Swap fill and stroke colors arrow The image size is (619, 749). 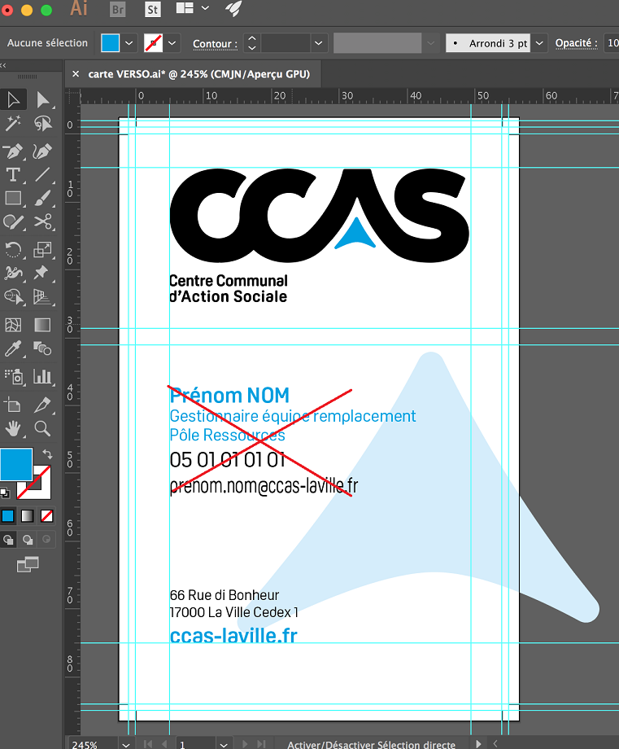tap(47, 453)
